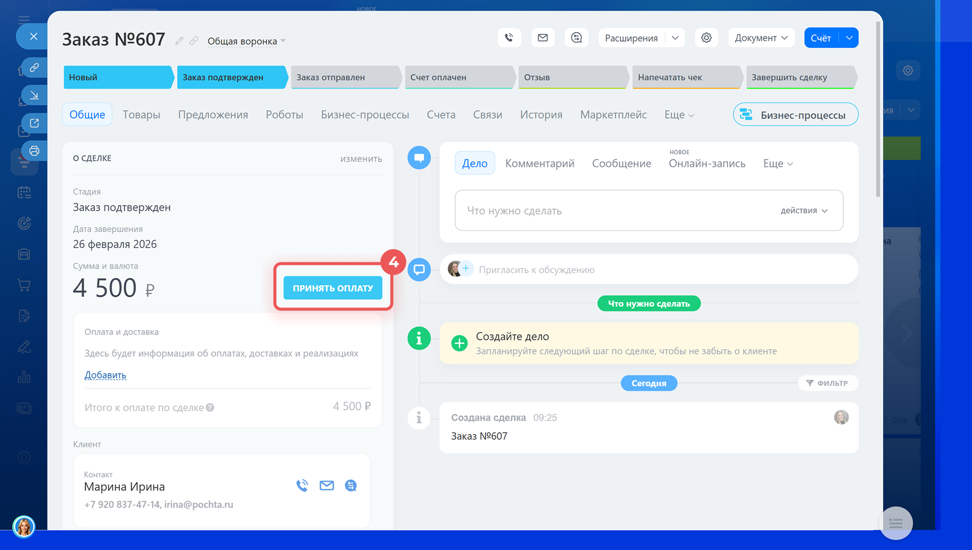Open the settings gear in deal header
972x550 pixels.
tap(706, 37)
